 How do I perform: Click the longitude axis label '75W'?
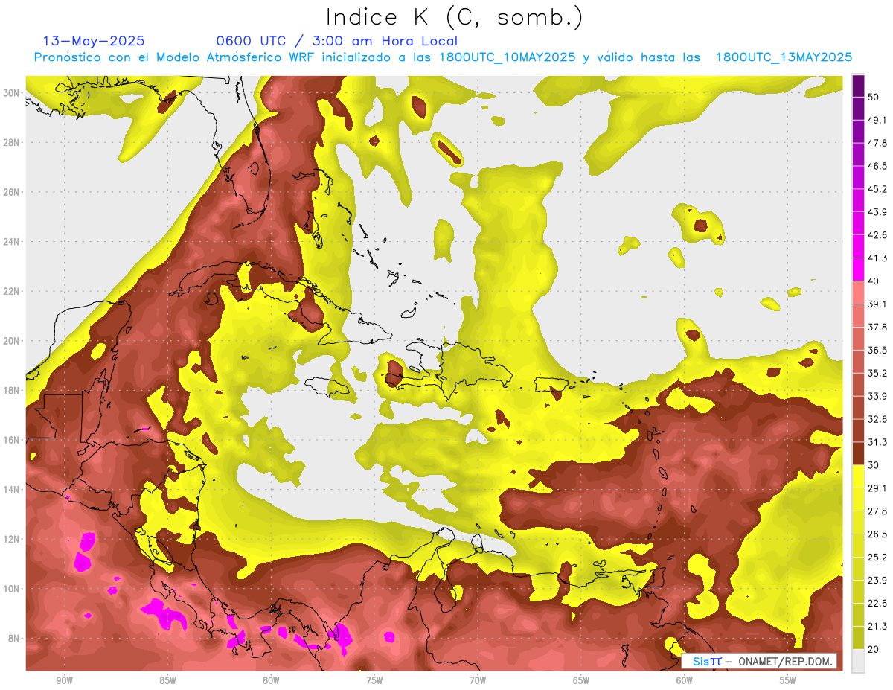click(374, 681)
